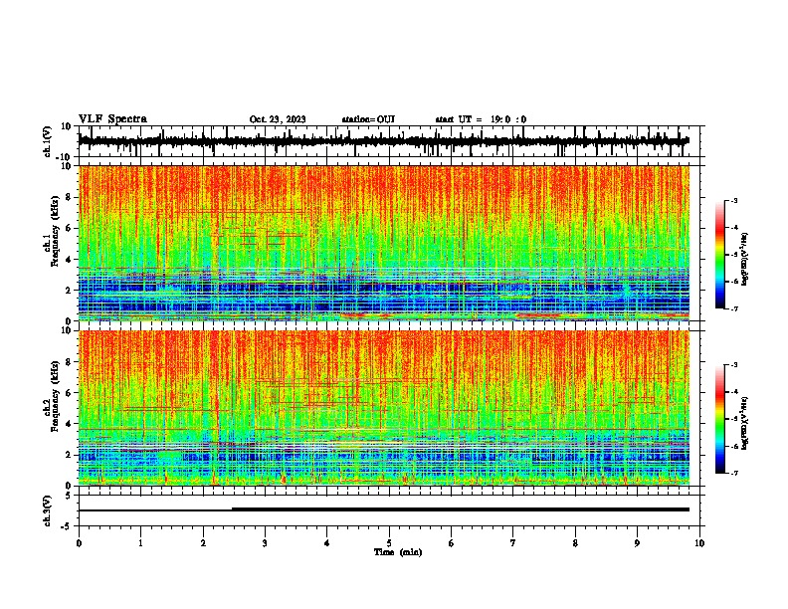Image resolution: width=788 pixels, height=609 pixels.
Task: Click the "VLF Spectra" plot title
Action: [112, 119]
